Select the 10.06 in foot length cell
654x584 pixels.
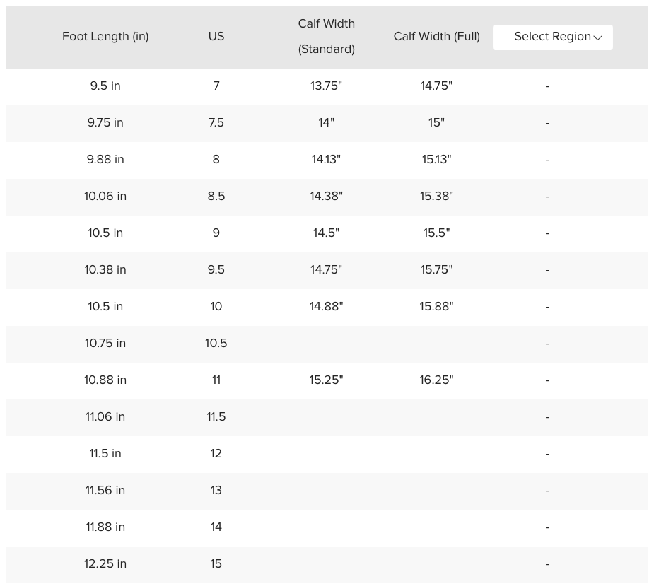[105, 197]
